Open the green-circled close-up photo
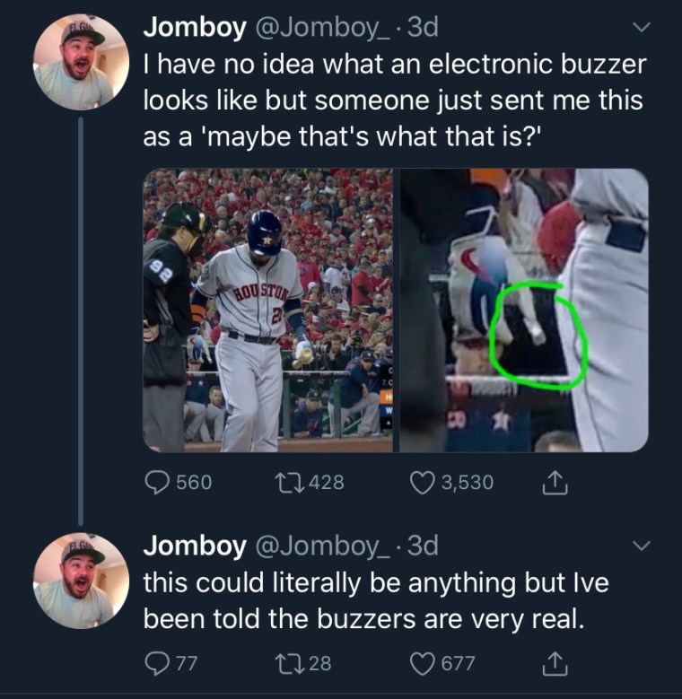 tap(523, 310)
